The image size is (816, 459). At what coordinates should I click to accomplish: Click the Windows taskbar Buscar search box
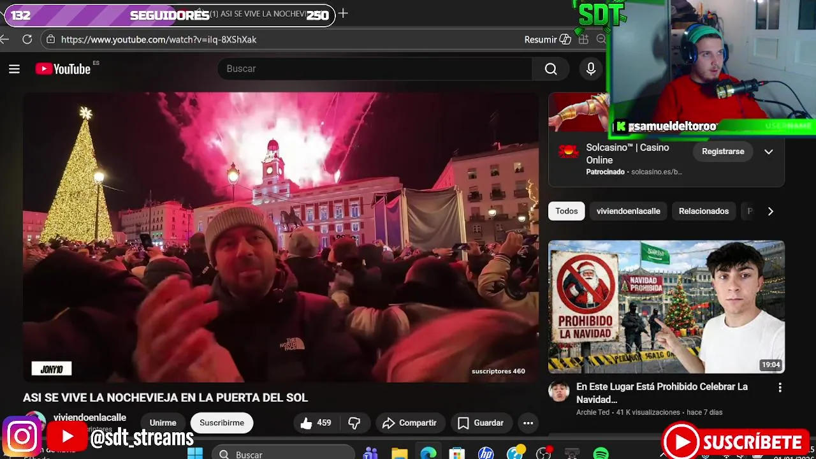[283, 454]
